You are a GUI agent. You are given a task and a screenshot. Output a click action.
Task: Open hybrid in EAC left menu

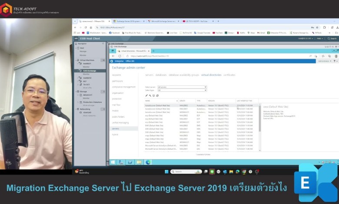[x=115, y=135]
